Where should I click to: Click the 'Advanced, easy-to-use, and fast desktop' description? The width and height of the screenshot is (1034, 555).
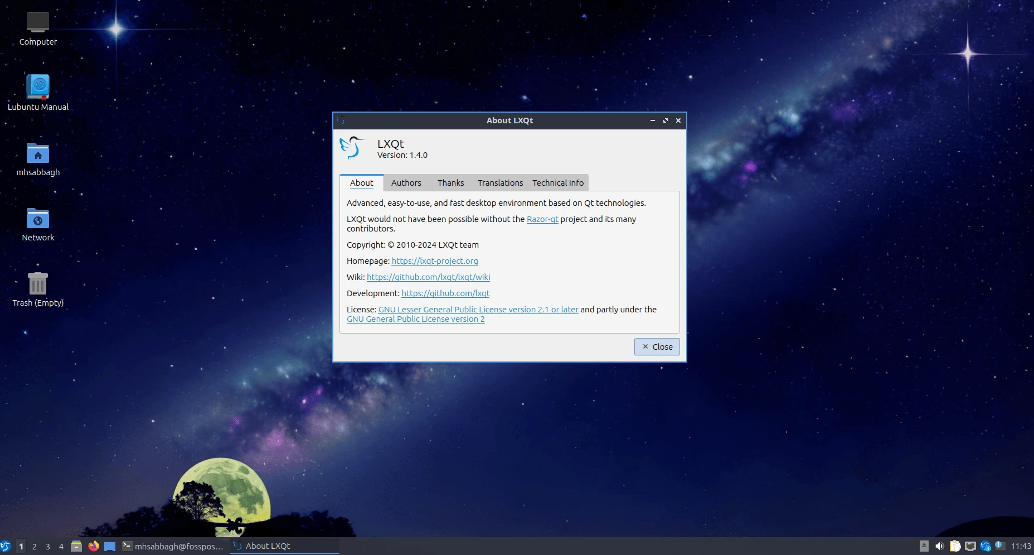click(496, 203)
